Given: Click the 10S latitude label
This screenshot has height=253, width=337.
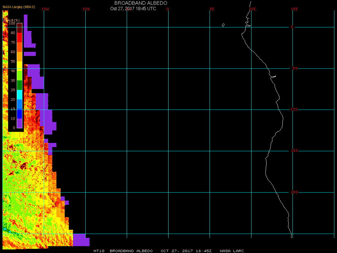Looking at the screenshot, I should 294,110.
